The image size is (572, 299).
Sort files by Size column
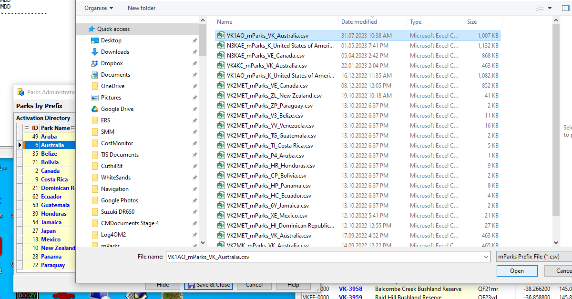482,22
